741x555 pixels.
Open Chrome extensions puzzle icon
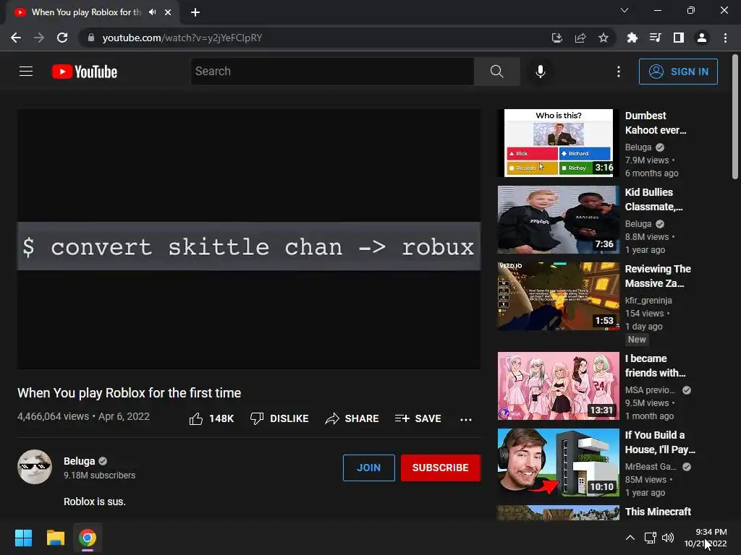pos(632,38)
